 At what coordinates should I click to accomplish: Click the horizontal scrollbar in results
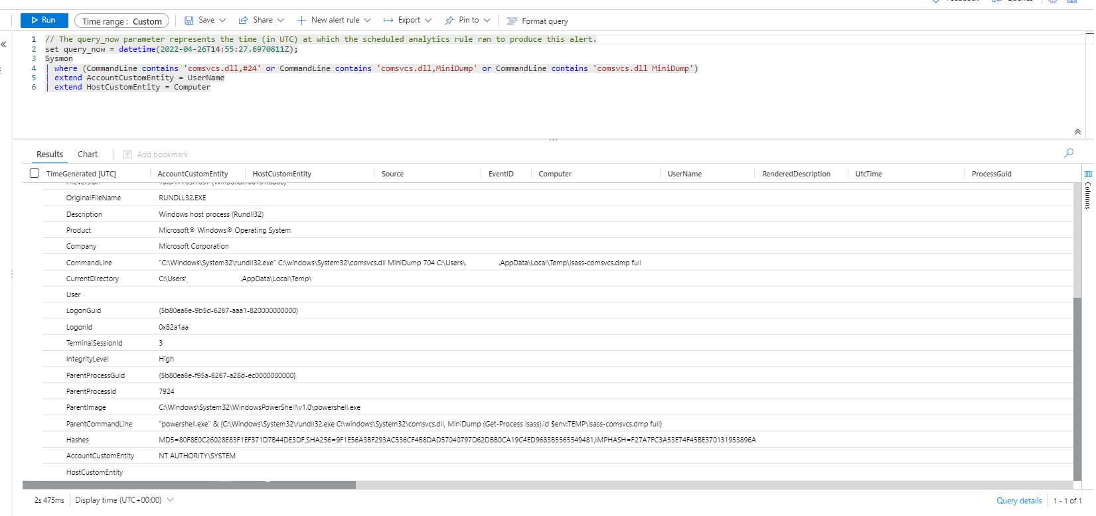point(189,485)
